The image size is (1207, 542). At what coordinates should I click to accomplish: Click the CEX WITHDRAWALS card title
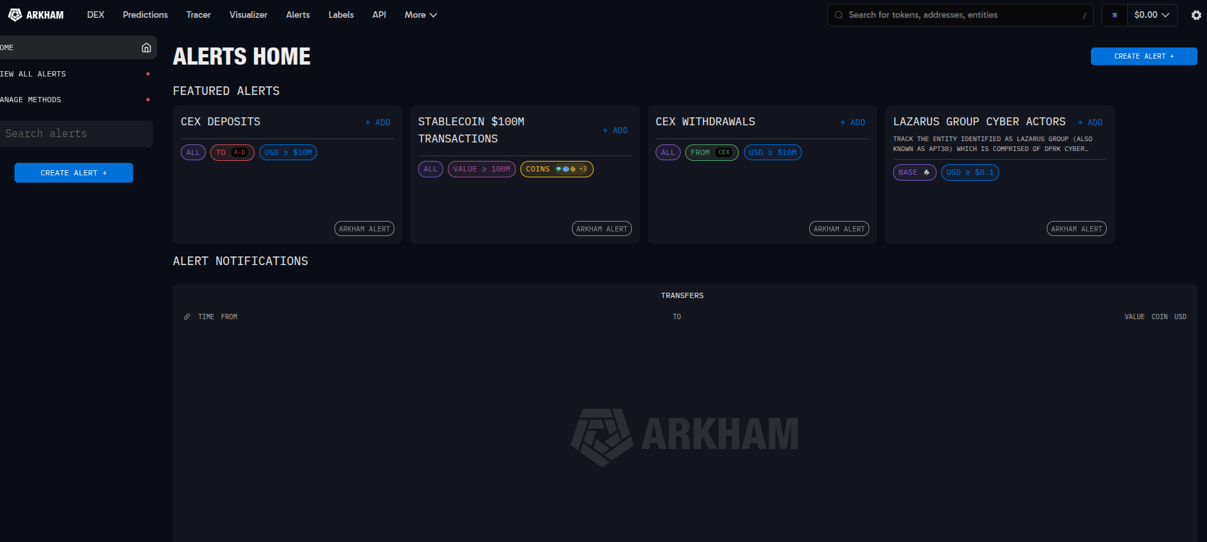click(705, 122)
